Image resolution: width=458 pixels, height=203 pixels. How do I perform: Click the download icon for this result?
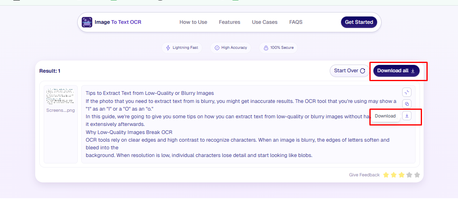(407, 116)
